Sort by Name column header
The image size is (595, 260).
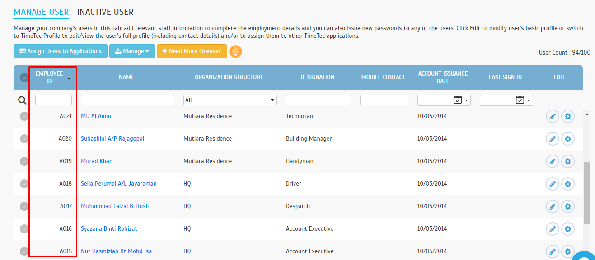(126, 77)
